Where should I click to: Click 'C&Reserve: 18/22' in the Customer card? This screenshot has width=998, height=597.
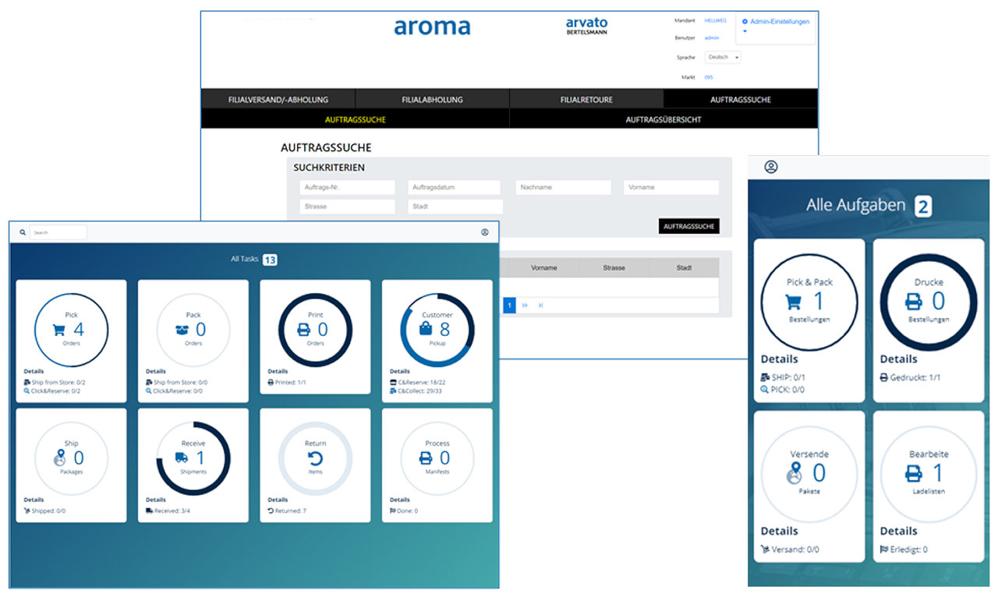coord(421,383)
